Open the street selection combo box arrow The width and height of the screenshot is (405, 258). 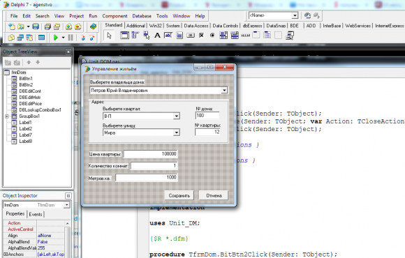[x=177, y=132]
